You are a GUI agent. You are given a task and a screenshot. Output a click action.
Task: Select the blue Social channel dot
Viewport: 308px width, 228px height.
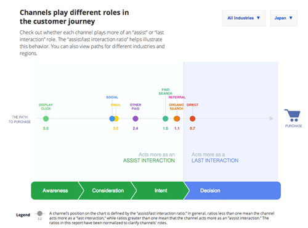[x=112, y=119]
